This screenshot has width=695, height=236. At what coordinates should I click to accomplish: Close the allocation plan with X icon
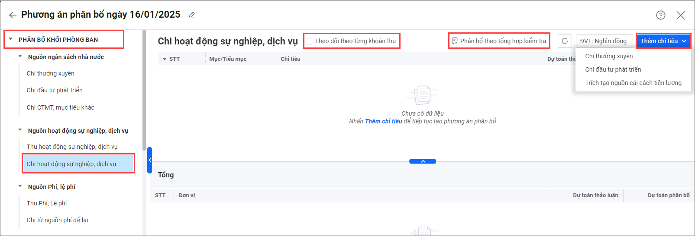680,16
